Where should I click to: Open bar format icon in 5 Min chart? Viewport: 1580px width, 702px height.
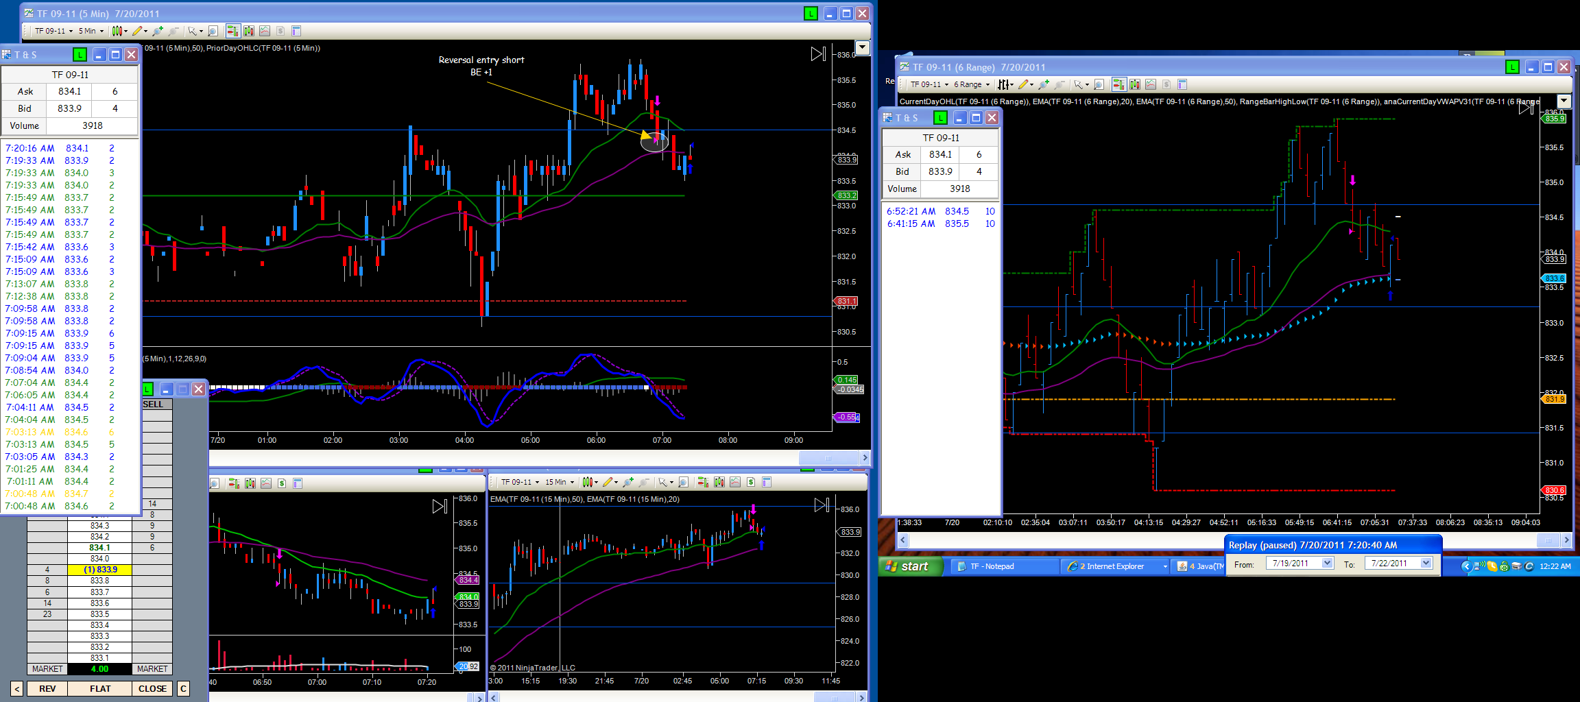coord(248,31)
